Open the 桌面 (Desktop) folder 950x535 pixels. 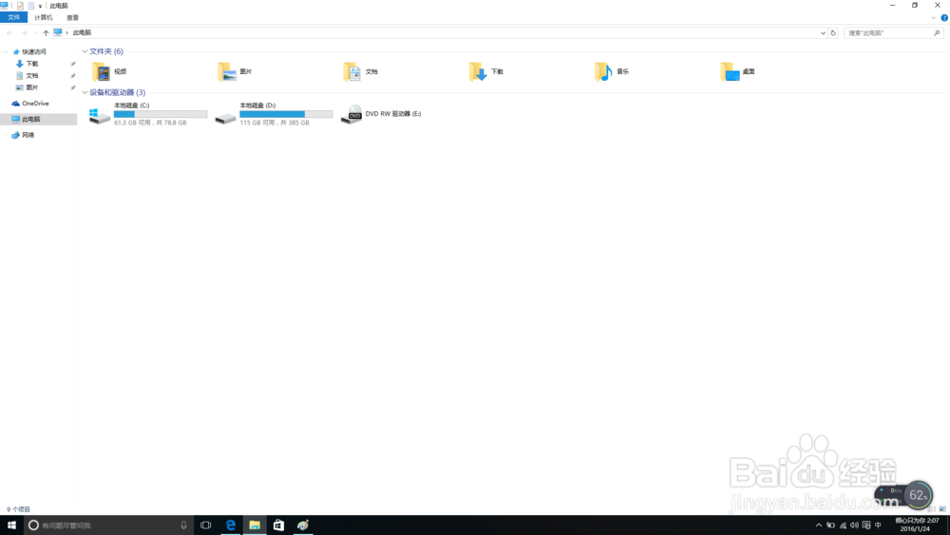point(738,71)
